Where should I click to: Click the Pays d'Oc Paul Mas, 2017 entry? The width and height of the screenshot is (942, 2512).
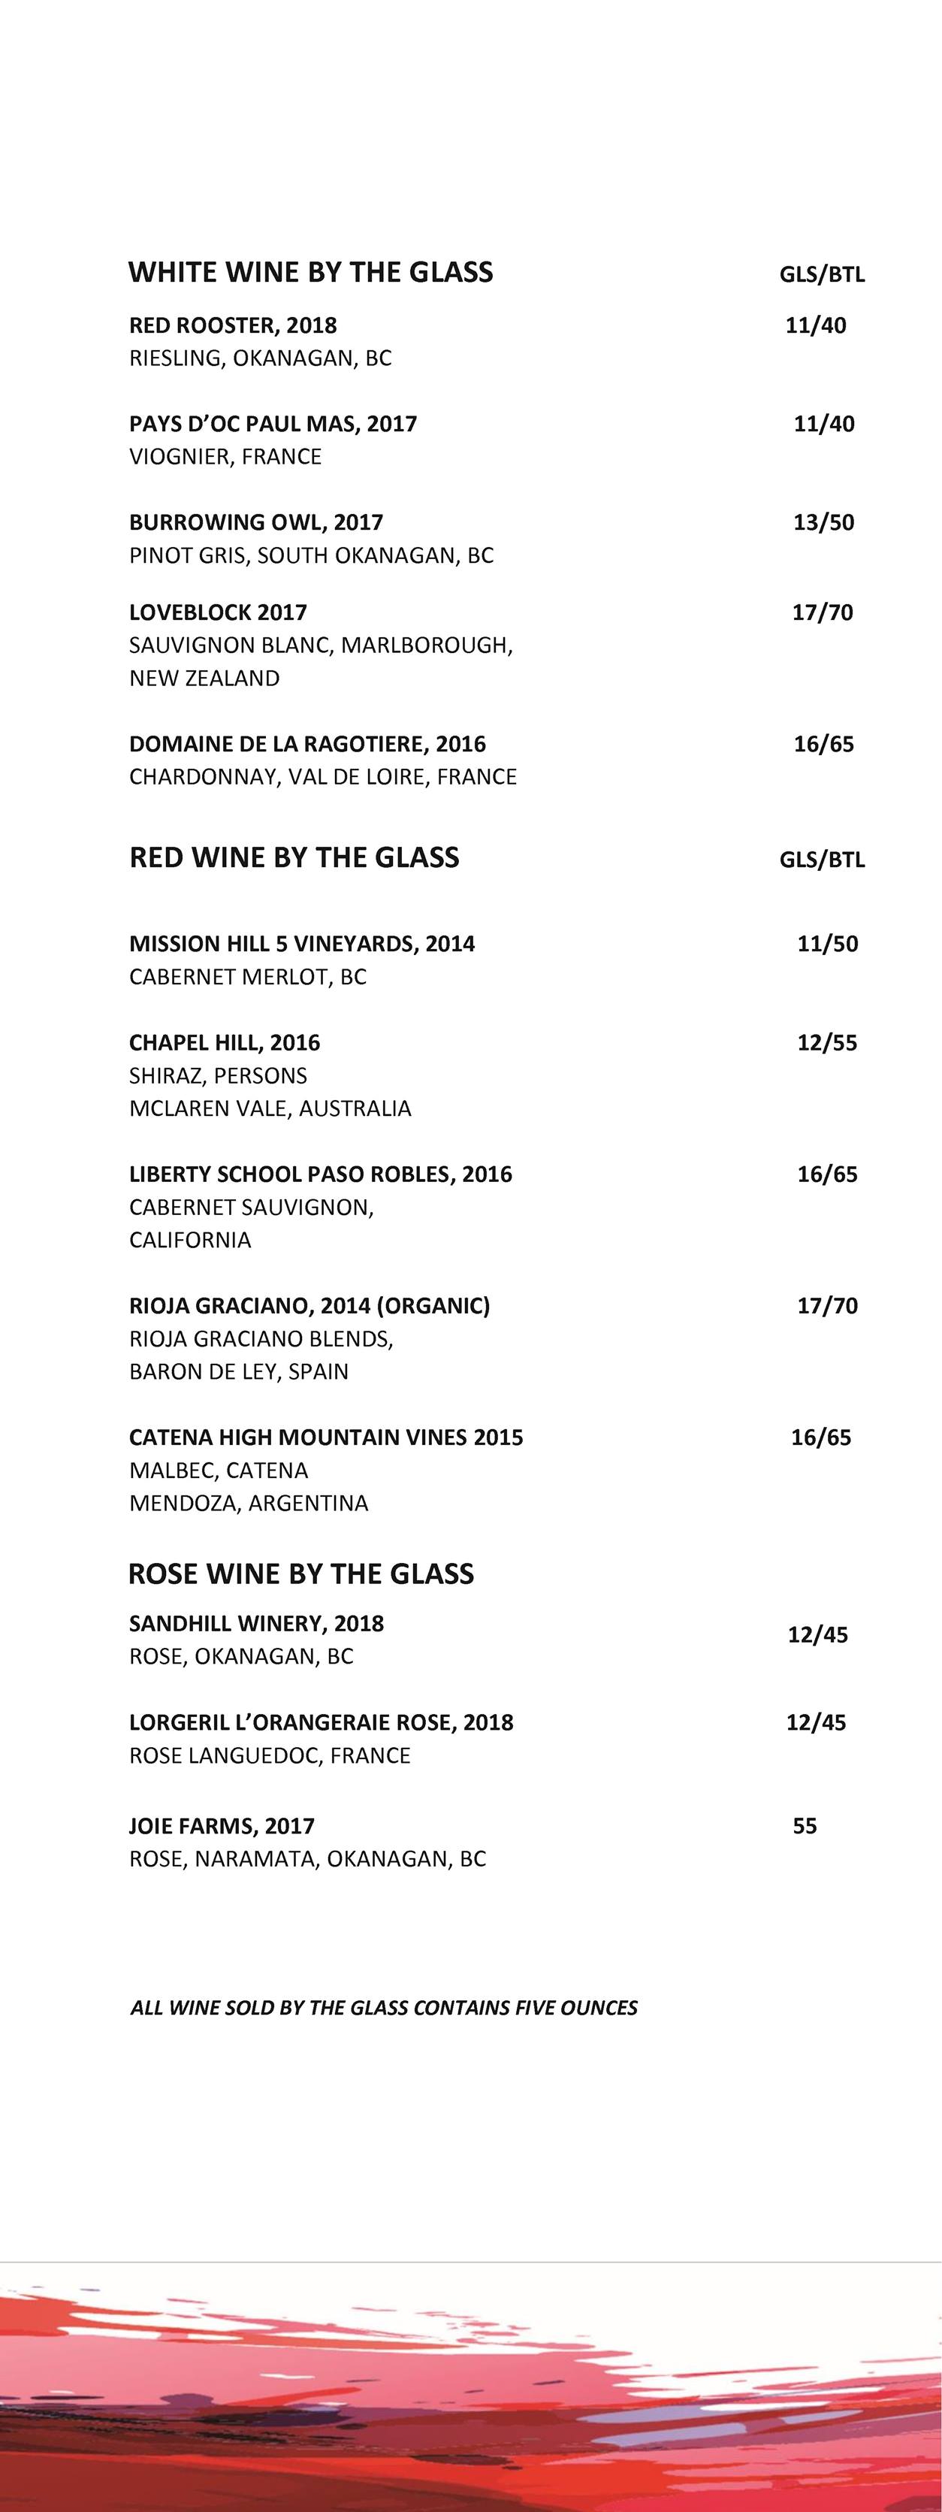click(273, 425)
